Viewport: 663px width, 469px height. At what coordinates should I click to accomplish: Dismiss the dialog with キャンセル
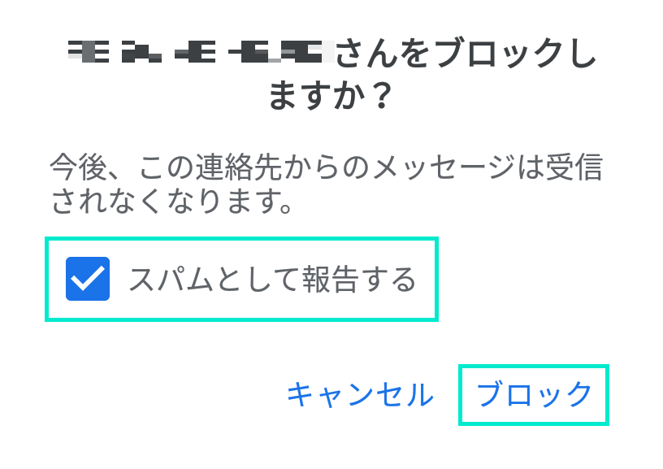360,395
